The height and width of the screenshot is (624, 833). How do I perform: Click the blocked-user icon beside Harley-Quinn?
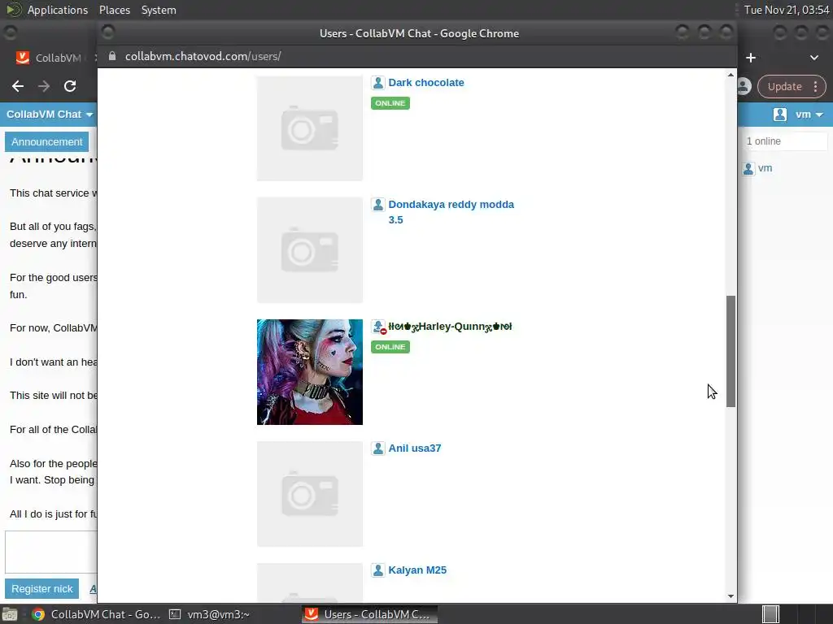pos(378,327)
